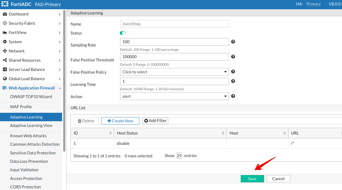
Task: Click the Global Load Balance globe icon
Action: 5,79
